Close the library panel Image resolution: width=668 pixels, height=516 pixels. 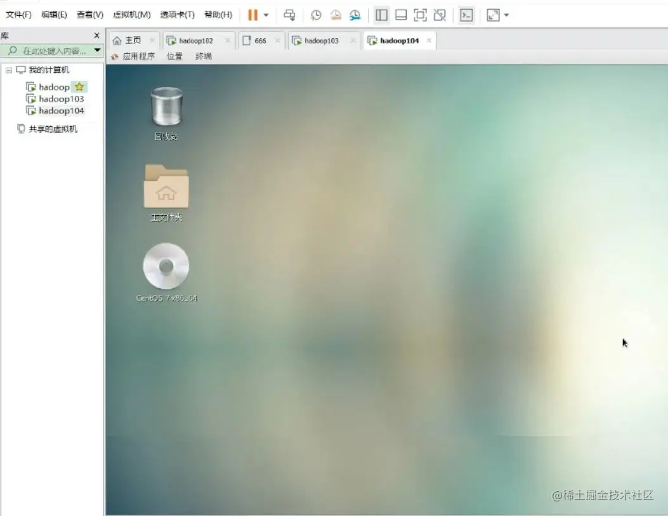pos(96,36)
